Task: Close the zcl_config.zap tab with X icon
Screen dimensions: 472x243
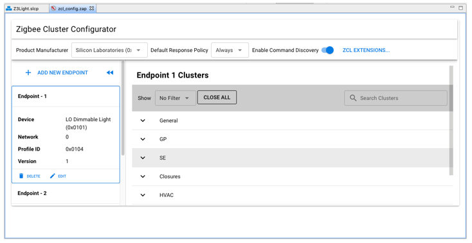Action: [x=91, y=8]
